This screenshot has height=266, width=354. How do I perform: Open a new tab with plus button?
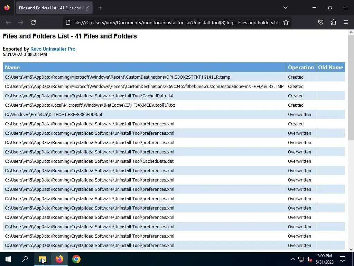point(100,8)
